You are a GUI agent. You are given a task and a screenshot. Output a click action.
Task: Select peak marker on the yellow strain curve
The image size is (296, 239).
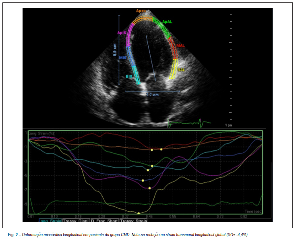pos(139,213)
